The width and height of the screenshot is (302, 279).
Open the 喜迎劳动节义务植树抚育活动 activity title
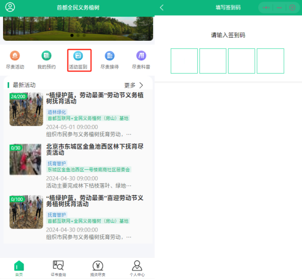pos(95,200)
